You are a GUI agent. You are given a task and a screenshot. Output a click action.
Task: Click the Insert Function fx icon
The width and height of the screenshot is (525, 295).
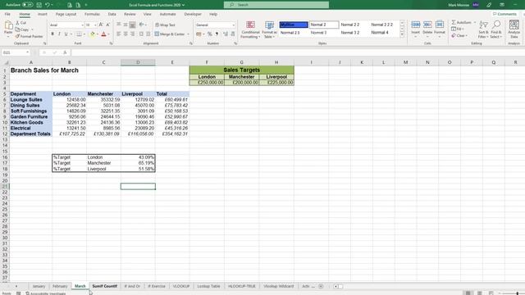click(x=65, y=52)
